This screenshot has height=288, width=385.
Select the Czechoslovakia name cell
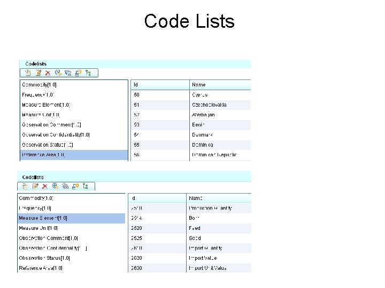[220, 105]
